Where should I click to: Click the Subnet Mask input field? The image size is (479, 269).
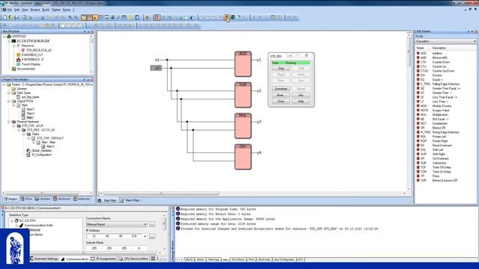(x=117, y=248)
